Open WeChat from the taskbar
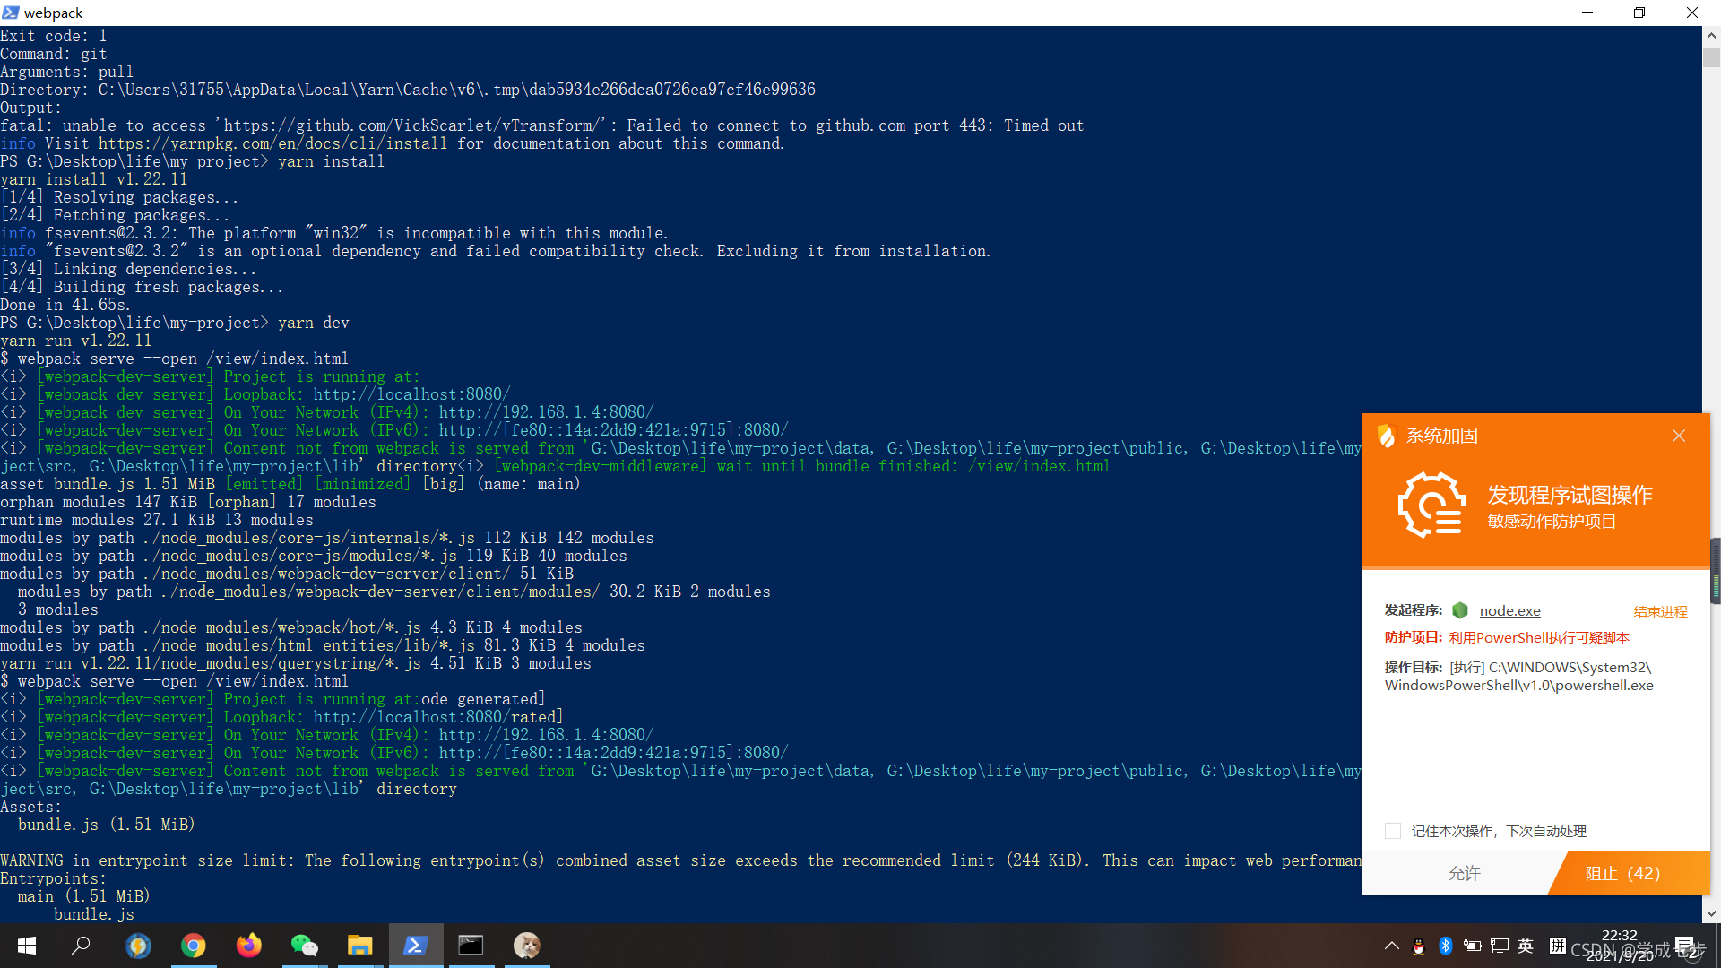The image size is (1721, 968). point(304,946)
